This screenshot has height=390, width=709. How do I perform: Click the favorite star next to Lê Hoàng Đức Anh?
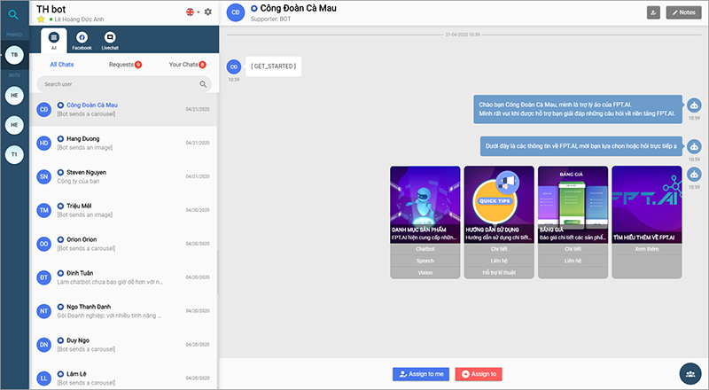tap(41, 19)
